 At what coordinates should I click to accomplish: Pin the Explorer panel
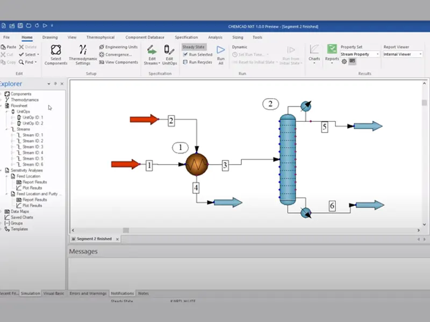tap(55, 84)
